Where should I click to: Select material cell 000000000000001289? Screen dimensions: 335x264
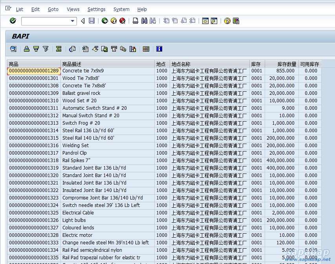point(34,71)
